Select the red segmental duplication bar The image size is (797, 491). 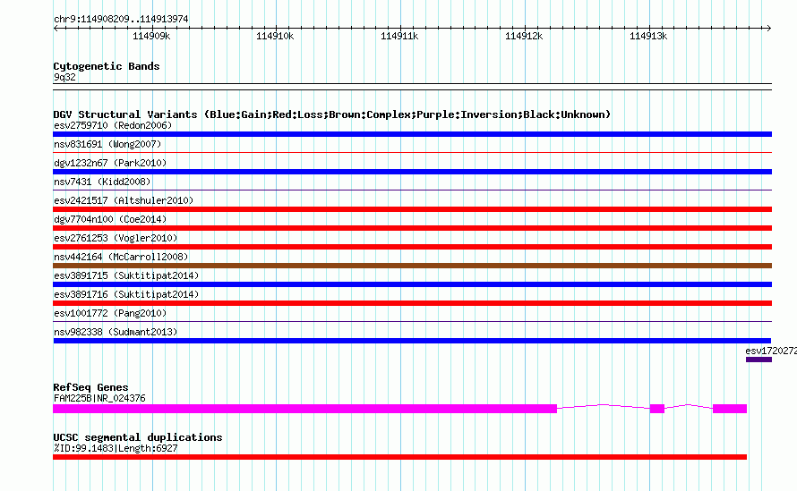tap(399, 457)
